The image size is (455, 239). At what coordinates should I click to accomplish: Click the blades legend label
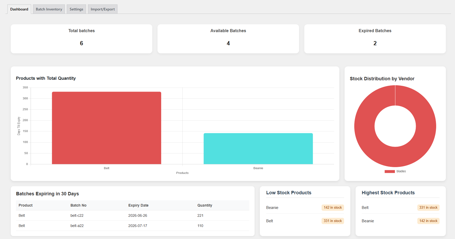pyautogui.click(x=401, y=171)
